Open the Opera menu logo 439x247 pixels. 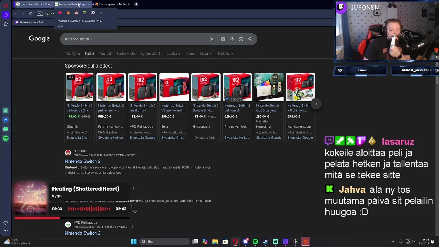pos(5,5)
